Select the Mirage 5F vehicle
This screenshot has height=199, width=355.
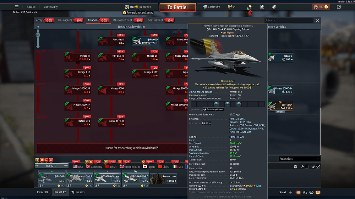145,57
